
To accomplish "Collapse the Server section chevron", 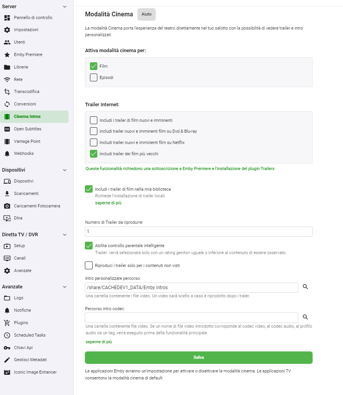I will tap(65, 7).
